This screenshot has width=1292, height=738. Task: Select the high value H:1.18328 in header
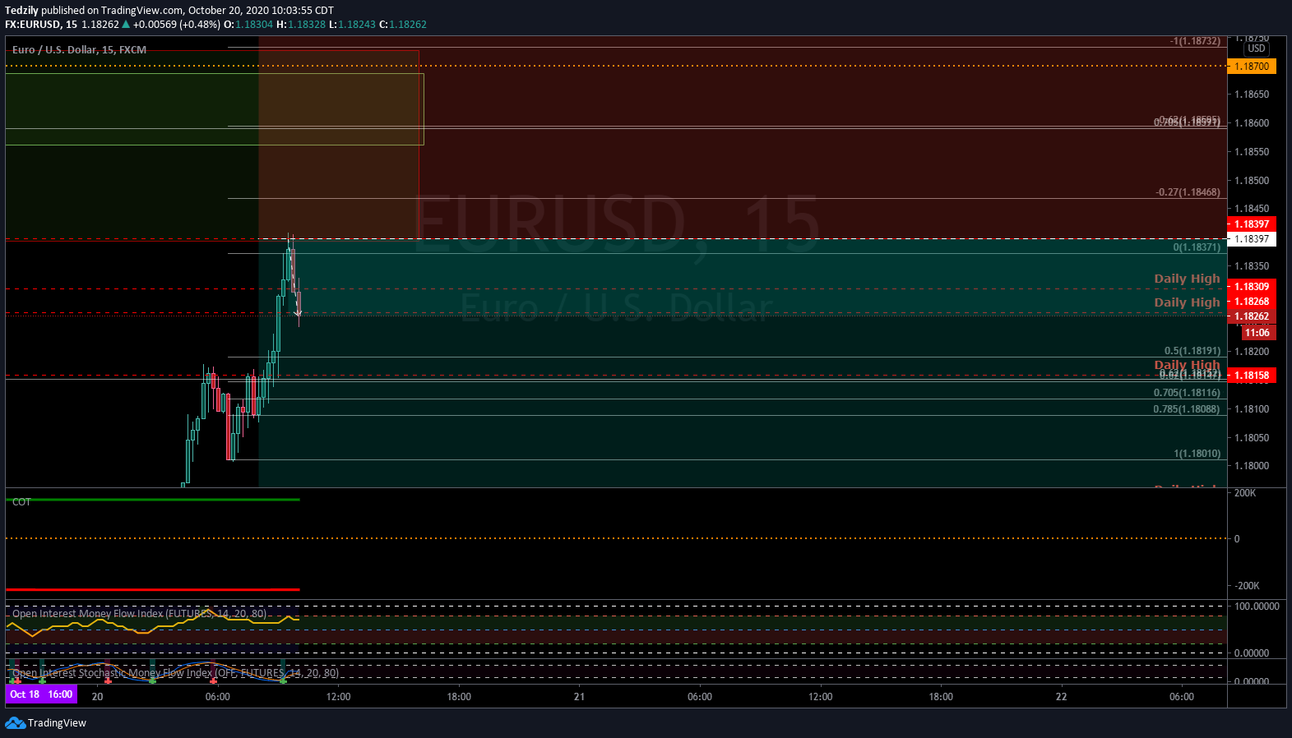pyautogui.click(x=301, y=25)
